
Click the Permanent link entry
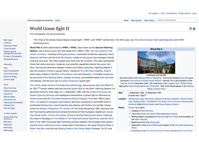[10, 99]
